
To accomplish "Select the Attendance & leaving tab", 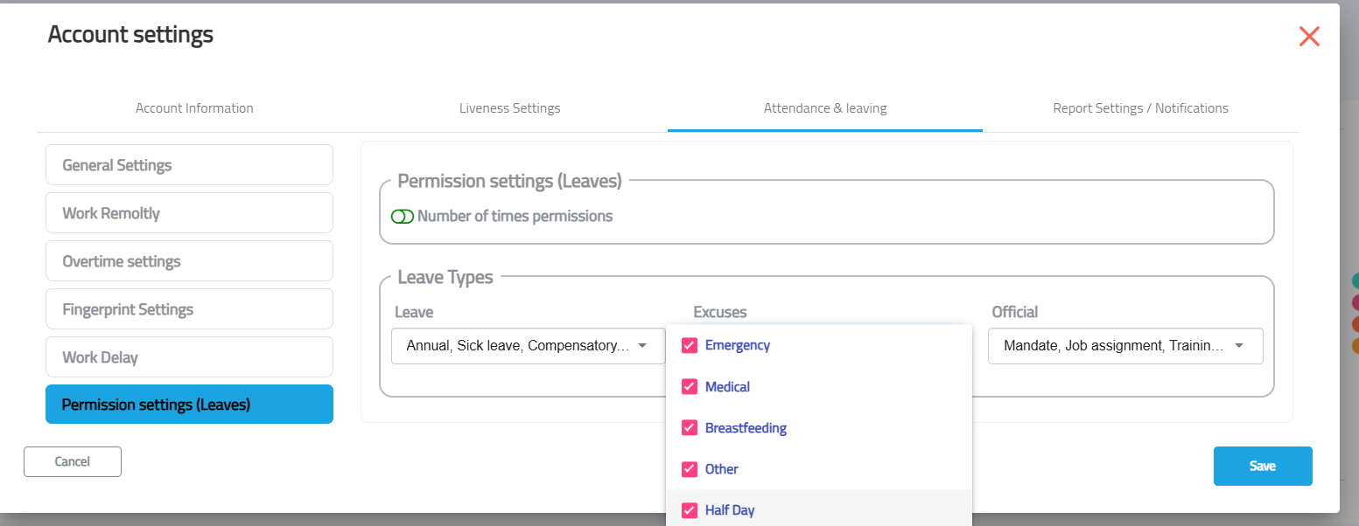I will tap(824, 108).
